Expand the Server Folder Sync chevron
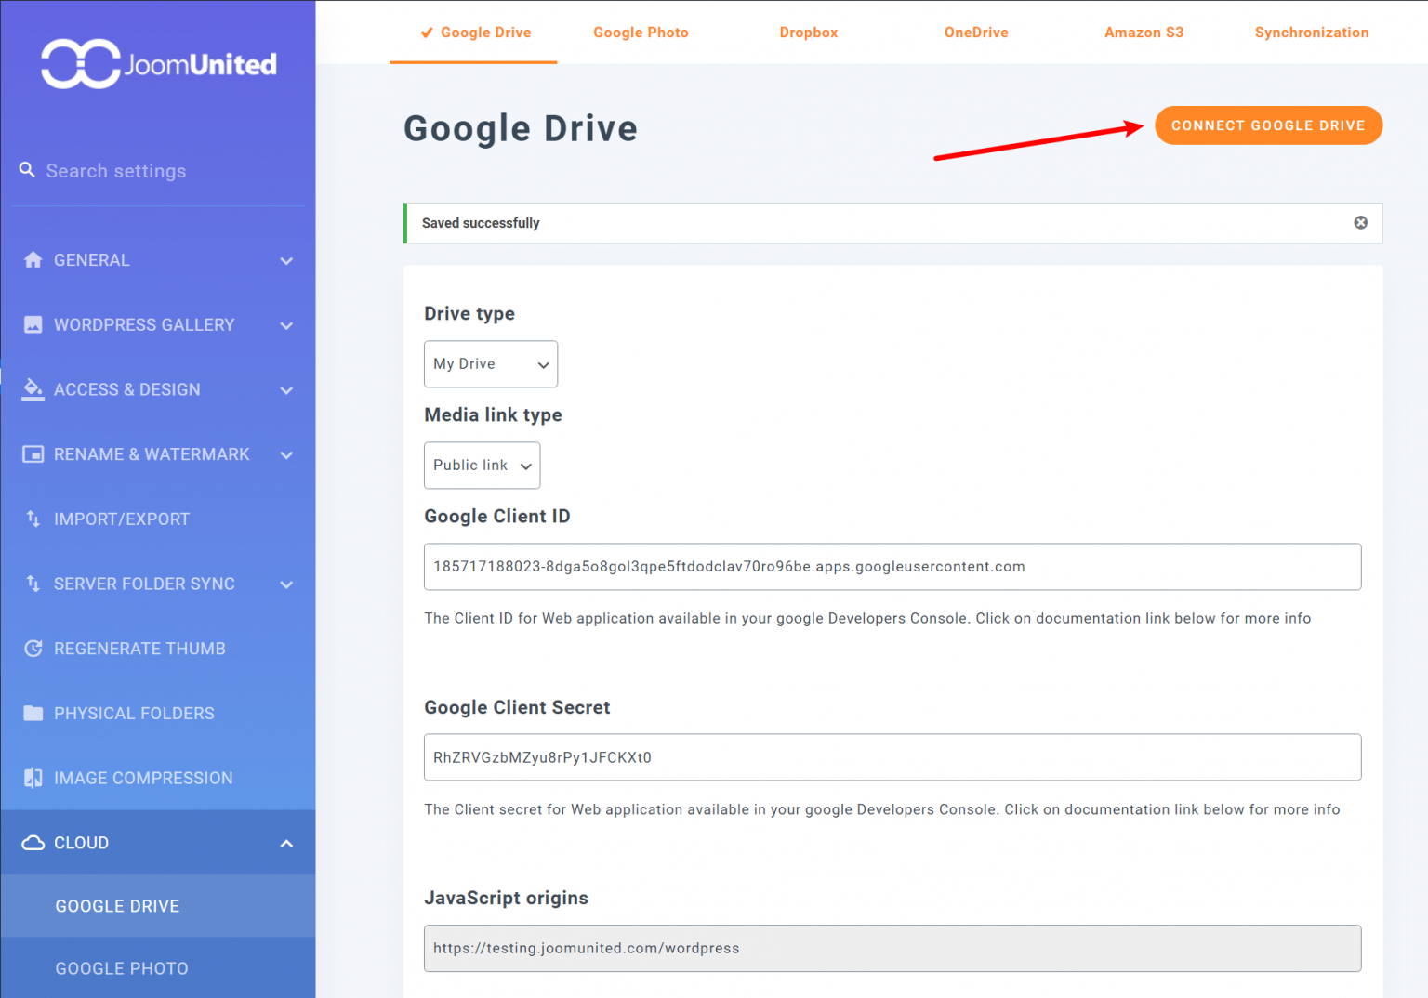 point(286,584)
